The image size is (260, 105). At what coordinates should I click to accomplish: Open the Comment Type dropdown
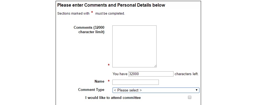156,90
